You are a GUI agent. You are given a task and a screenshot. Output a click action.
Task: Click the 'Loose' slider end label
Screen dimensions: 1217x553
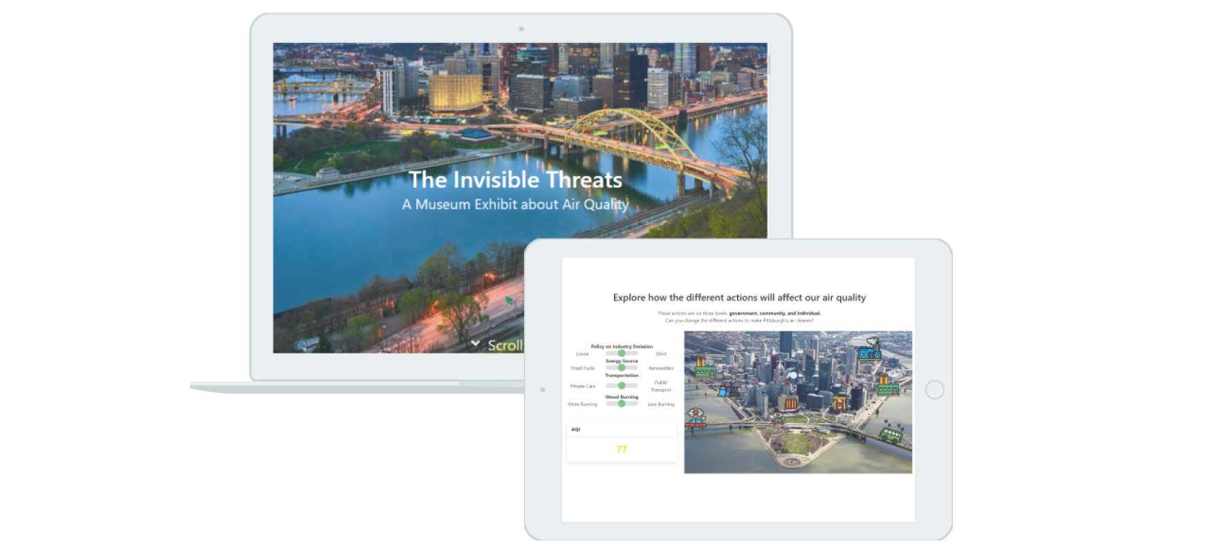click(x=582, y=354)
